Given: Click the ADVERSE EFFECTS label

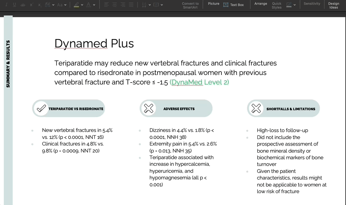Looking at the screenshot, I should pyautogui.click(x=179, y=109).
